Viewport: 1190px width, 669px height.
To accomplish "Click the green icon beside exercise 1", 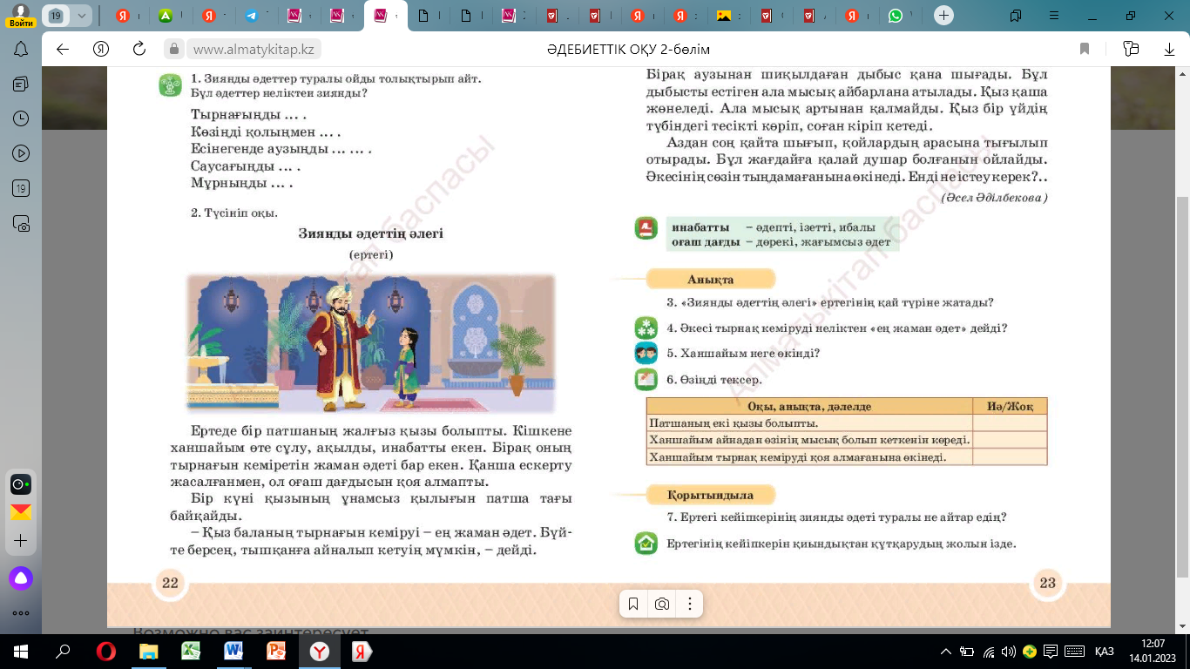I will [x=170, y=85].
